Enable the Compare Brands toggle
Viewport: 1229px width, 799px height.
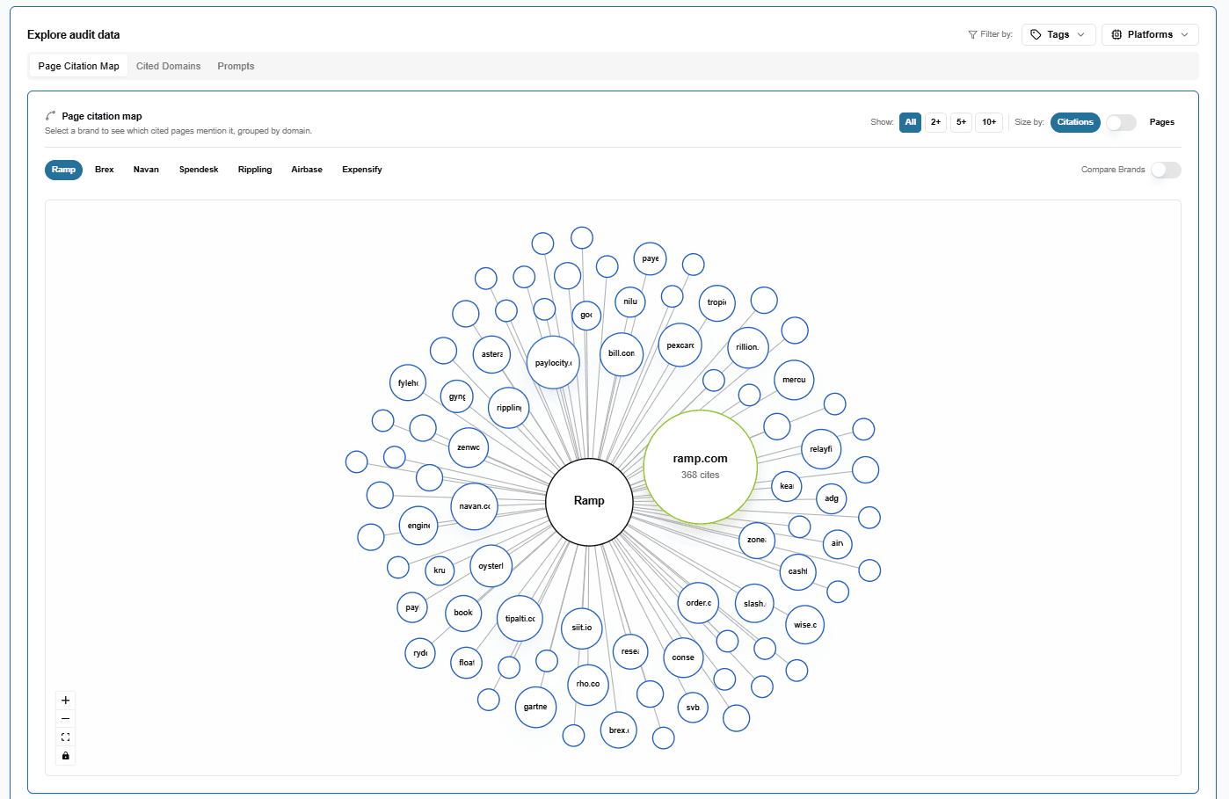coord(1165,170)
